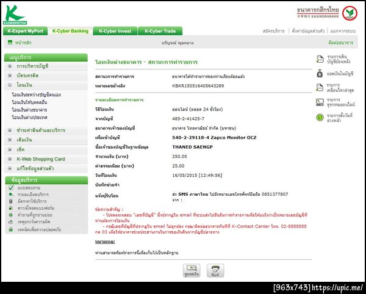The image size is (366, 294).
Task: Click the Kasikornthai K logo
Action: click(15, 15)
